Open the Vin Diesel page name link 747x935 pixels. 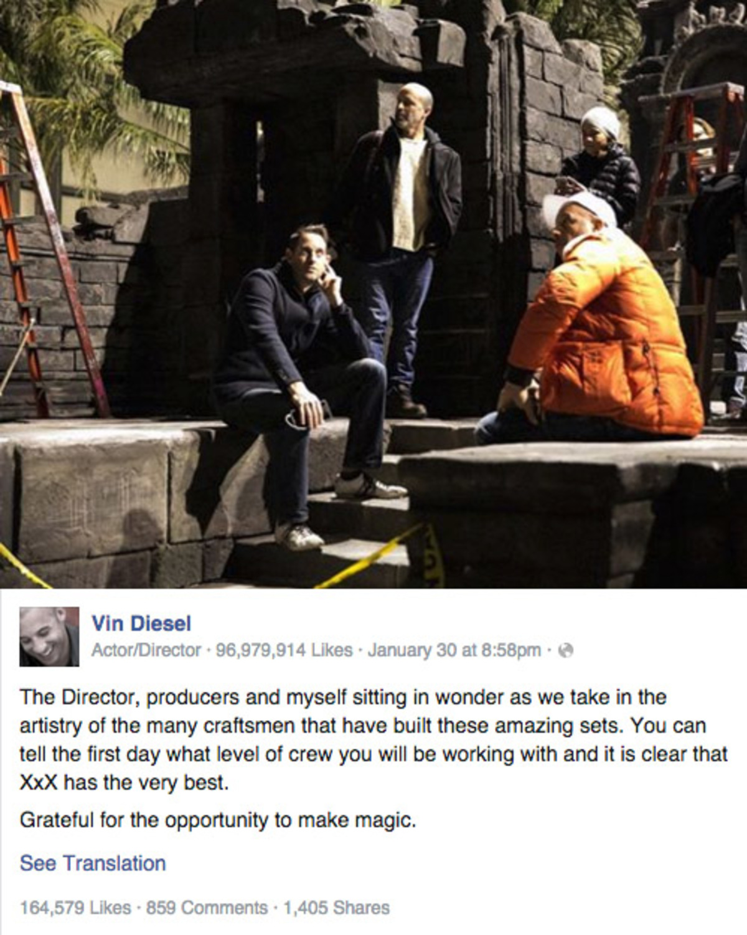click(x=141, y=623)
